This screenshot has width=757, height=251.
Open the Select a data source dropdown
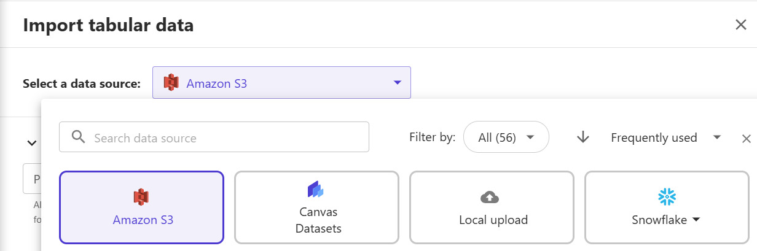(281, 83)
